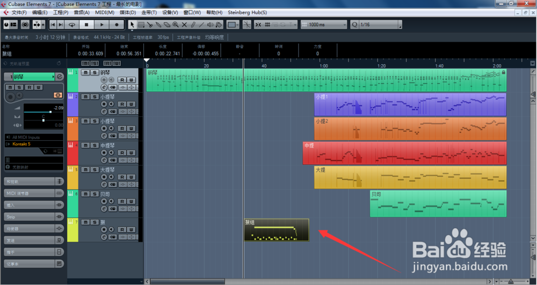Open the event color selector dropdown
The height and width of the screenshot is (285, 537).
(x=233, y=25)
